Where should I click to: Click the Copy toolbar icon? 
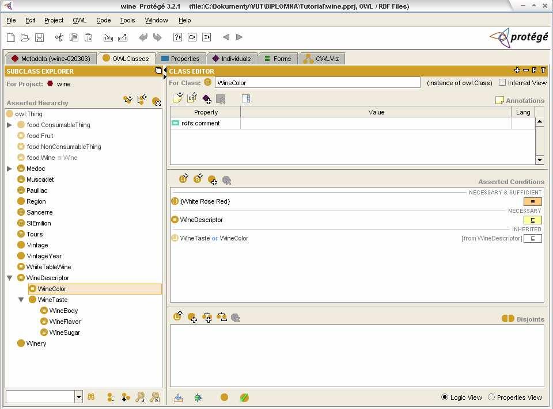tap(74, 37)
